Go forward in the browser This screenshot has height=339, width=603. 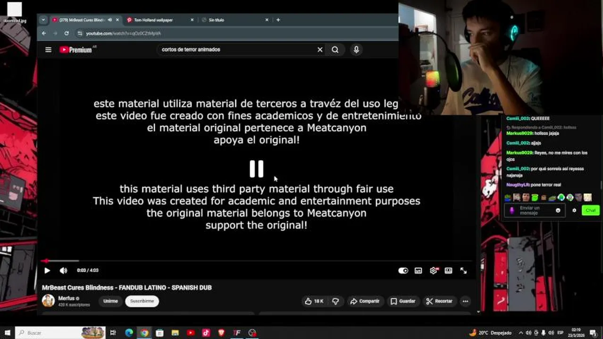click(55, 33)
